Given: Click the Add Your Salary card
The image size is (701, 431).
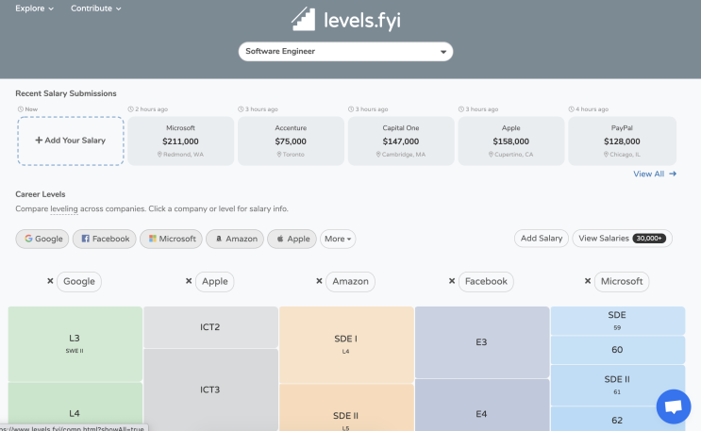Looking at the screenshot, I should pyautogui.click(x=71, y=141).
